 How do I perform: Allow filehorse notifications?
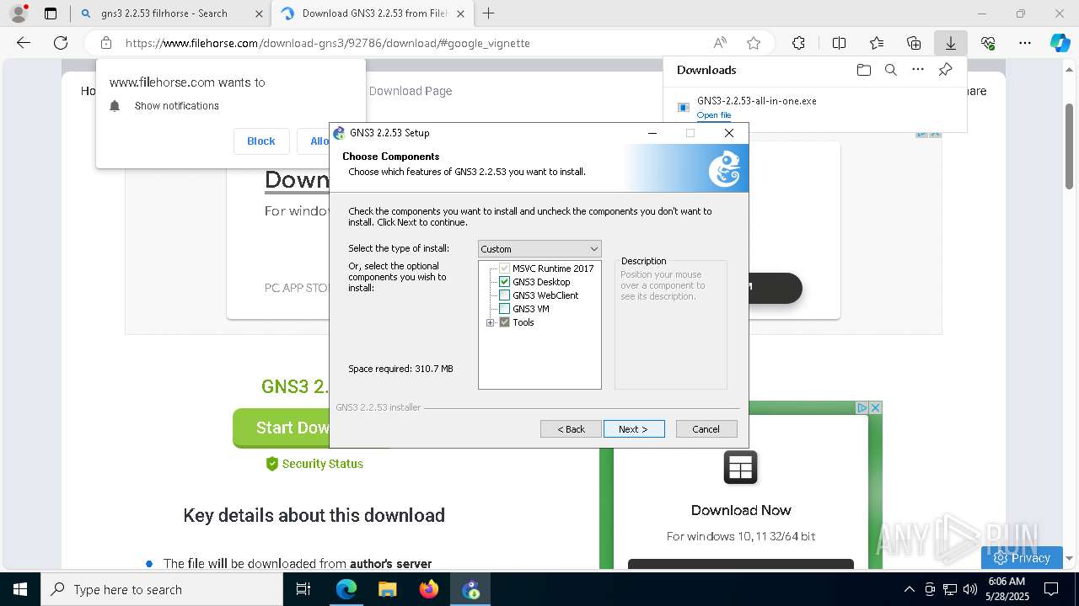coord(319,141)
